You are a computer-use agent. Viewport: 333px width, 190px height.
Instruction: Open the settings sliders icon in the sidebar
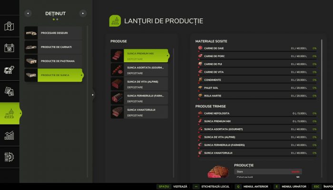click(x=9, y=157)
